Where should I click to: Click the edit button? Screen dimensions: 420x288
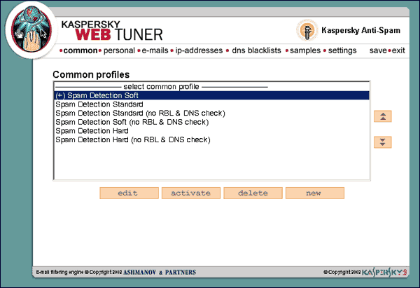[x=129, y=193]
